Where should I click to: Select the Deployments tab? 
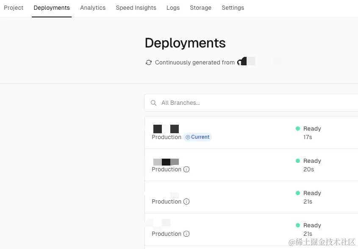click(52, 8)
